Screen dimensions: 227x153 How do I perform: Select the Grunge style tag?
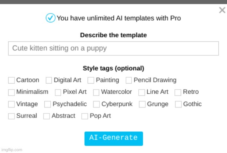coord(142,104)
